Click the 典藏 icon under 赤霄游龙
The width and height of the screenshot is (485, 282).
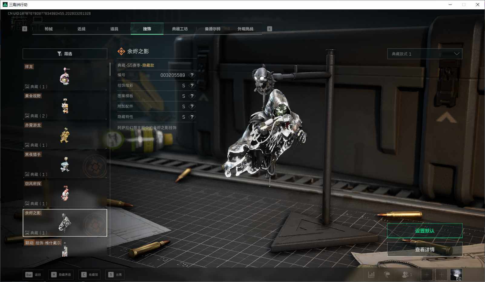tap(27, 145)
